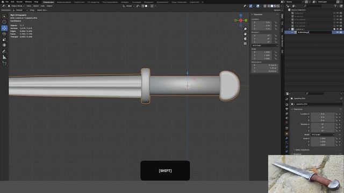Select the Transform tool in toolbar
The width and height of the screenshot is (344, 193).
[x=4, y=45]
